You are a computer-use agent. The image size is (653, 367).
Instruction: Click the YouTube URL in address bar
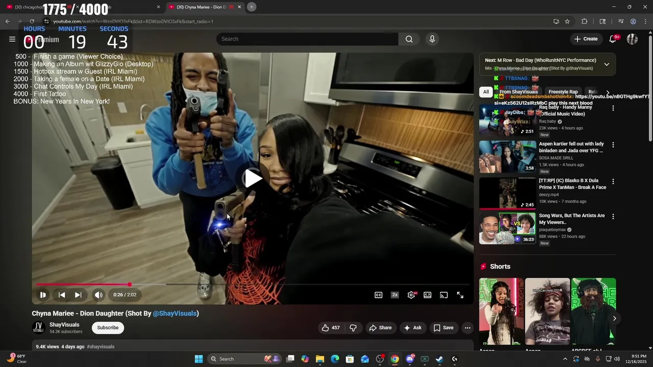[x=133, y=21]
